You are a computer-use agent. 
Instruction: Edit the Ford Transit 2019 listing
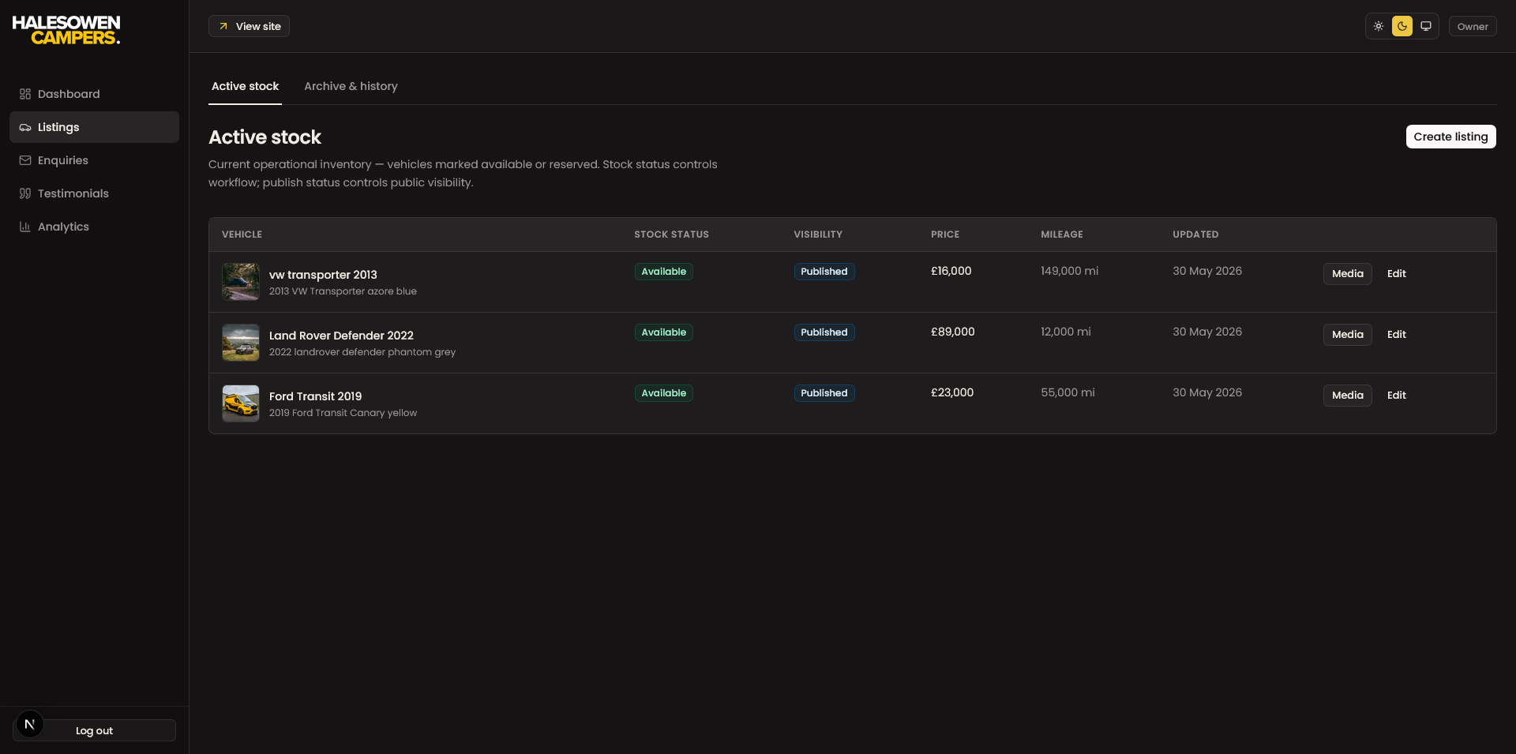click(x=1396, y=396)
